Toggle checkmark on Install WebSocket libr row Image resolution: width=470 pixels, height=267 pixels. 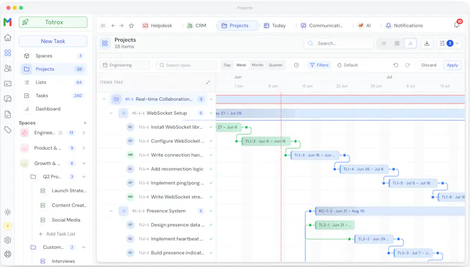(211, 127)
